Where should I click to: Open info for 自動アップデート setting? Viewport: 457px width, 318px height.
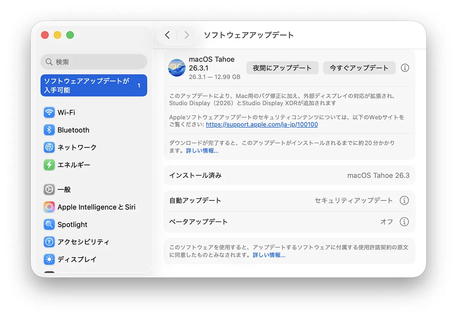405,200
